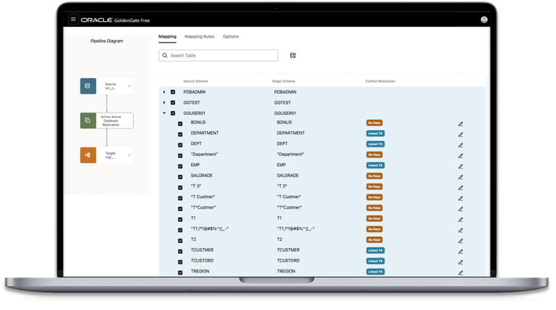Edit mapping for "T Custmer" table
The width and height of the screenshot is (556, 310).
coord(460,198)
